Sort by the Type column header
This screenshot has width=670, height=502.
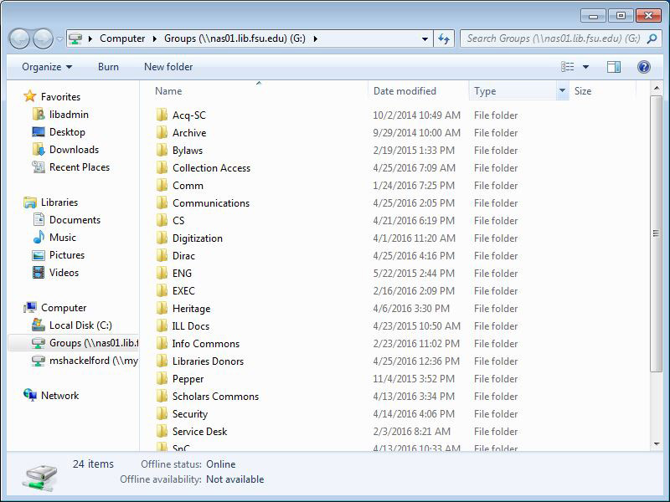513,91
